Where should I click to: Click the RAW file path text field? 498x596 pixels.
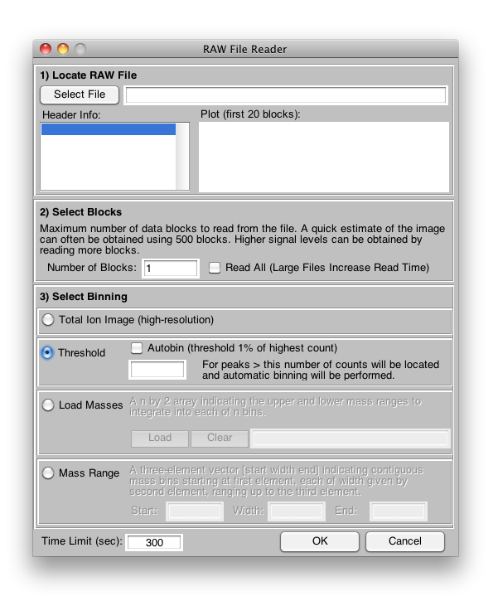(x=285, y=95)
